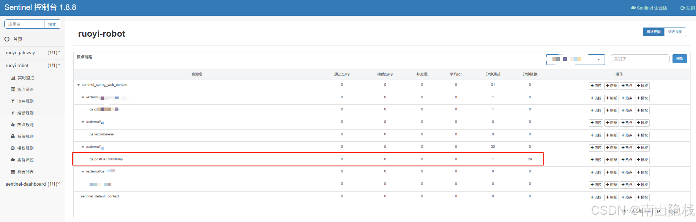Open 机器列表 list icon in sidebar
The width and height of the screenshot is (696, 222).
click(13, 172)
